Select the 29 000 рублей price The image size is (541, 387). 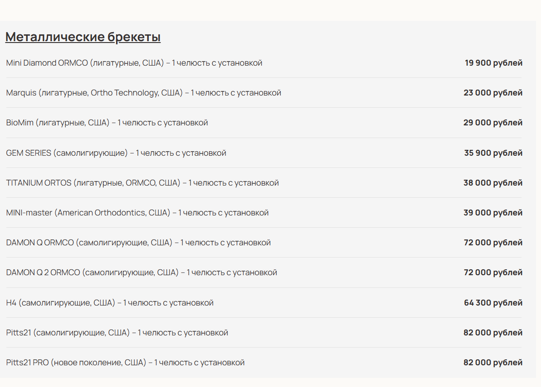pyautogui.click(x=493, y=123)
